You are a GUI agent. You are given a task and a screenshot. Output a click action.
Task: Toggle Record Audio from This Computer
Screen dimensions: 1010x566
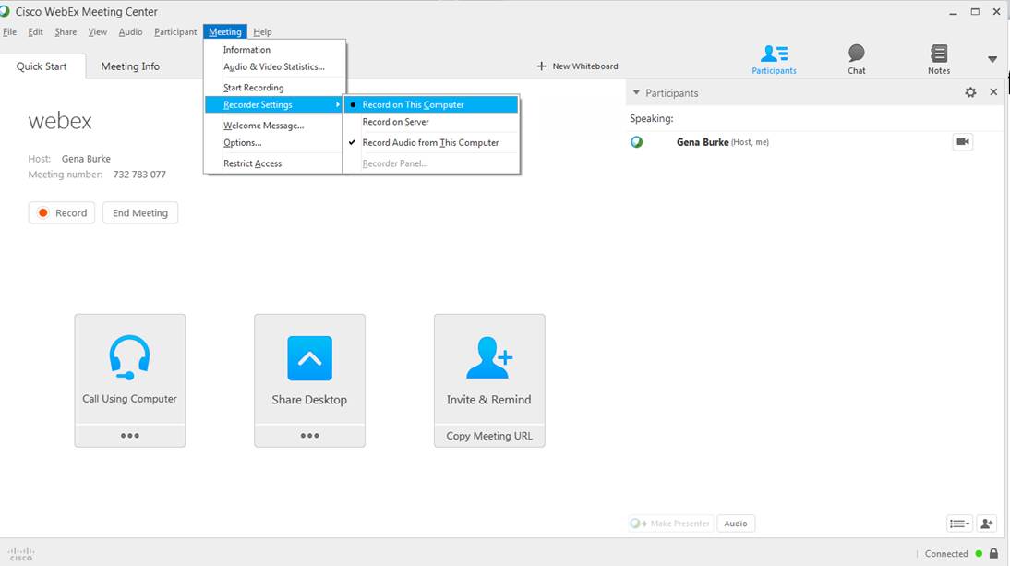pyautogui.click(x=431, y=142)
